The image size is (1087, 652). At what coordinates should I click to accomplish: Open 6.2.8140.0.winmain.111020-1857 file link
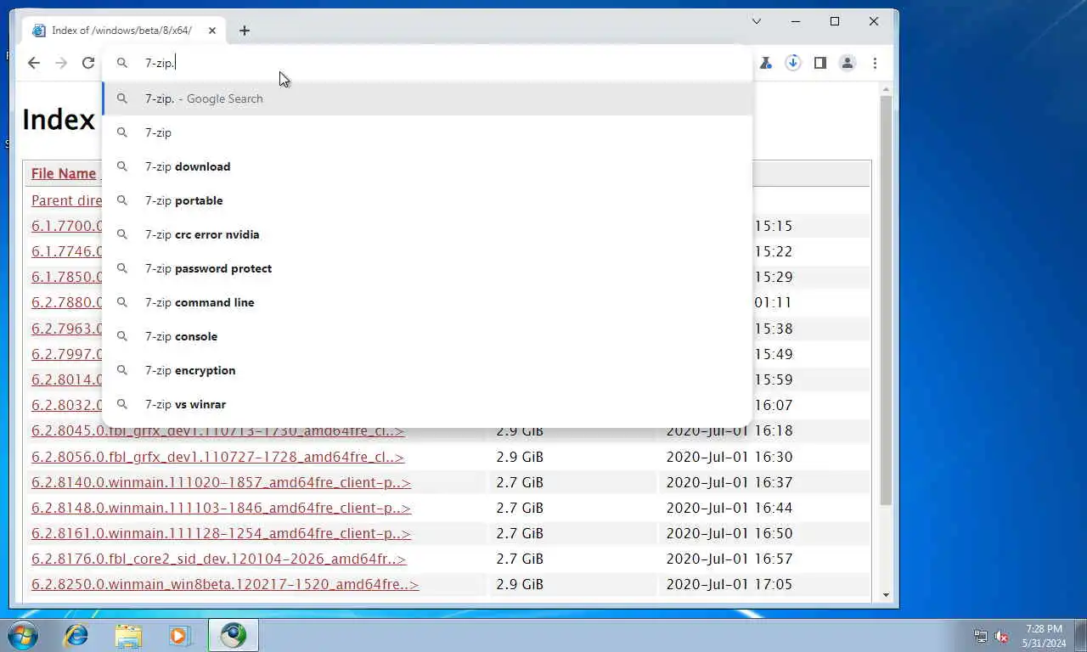click(221, 482)
